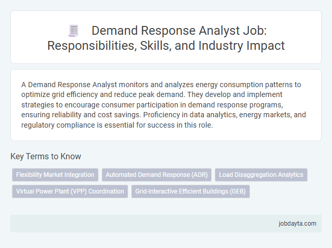Viewport: 332px width, 248px height.
Task: Click the Key Terms to Know heading
Action: point(46,156)
